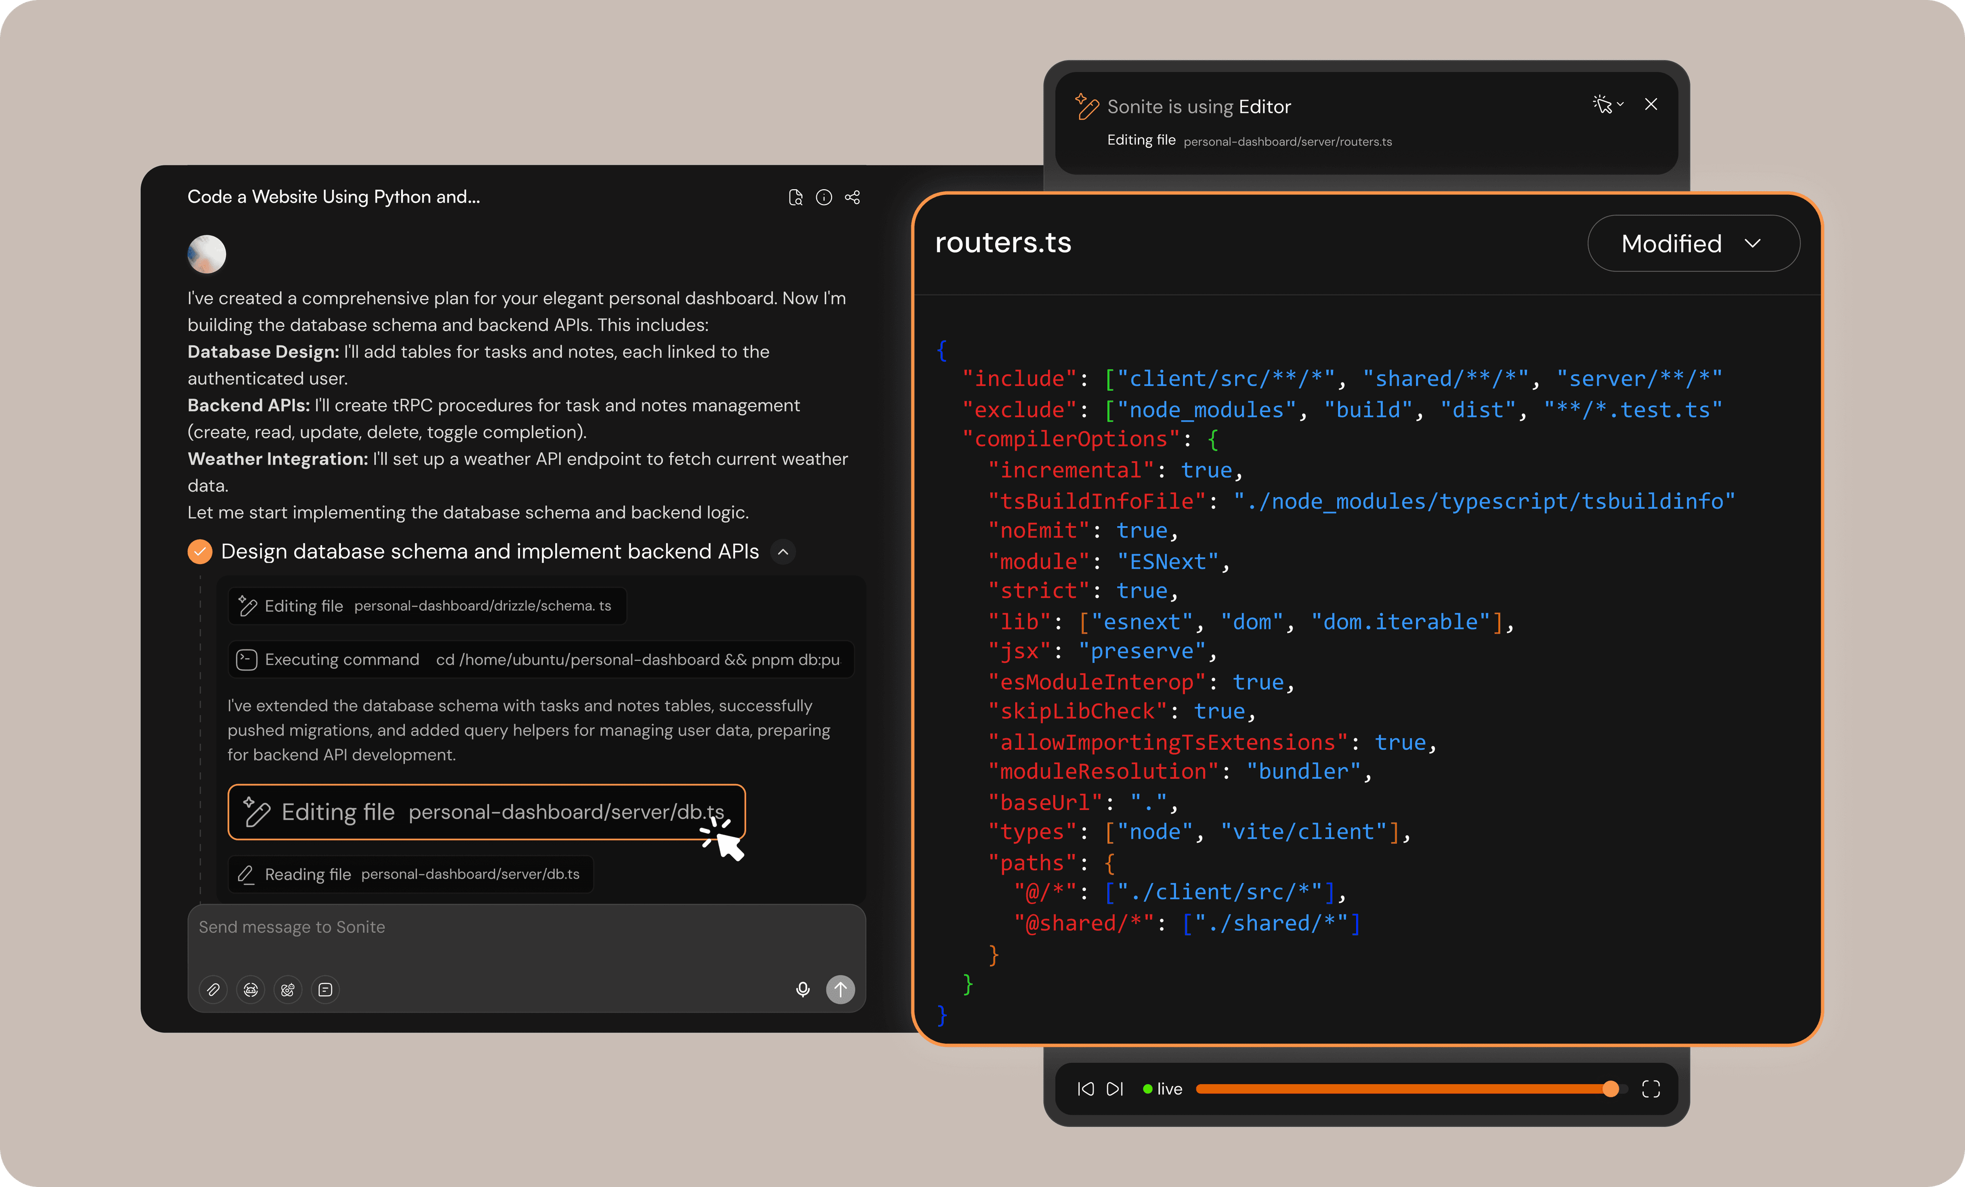Open the notes icon in the message bar
1965x1187 pixels.
pos(325,989)
